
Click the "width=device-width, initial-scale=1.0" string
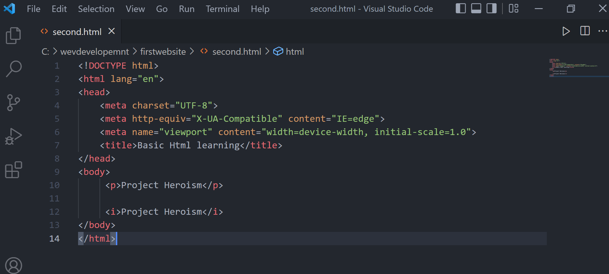366,132
